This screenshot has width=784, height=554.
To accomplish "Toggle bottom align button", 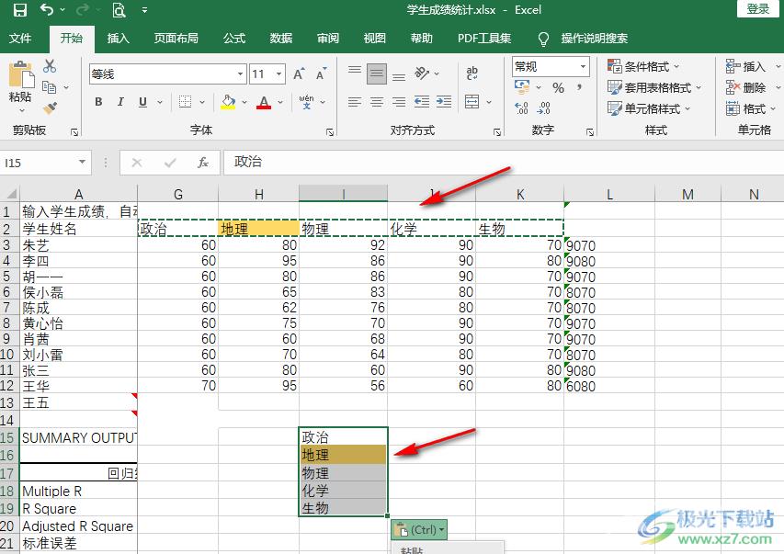I will [399, 77].
